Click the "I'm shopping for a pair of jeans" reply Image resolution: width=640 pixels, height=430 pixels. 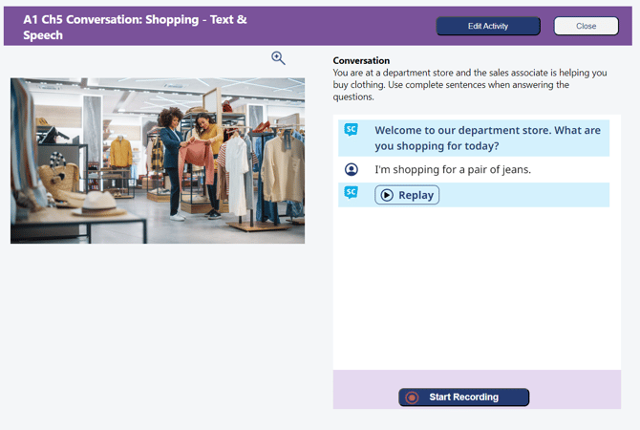pyautogui.click(x=453, y=170)
